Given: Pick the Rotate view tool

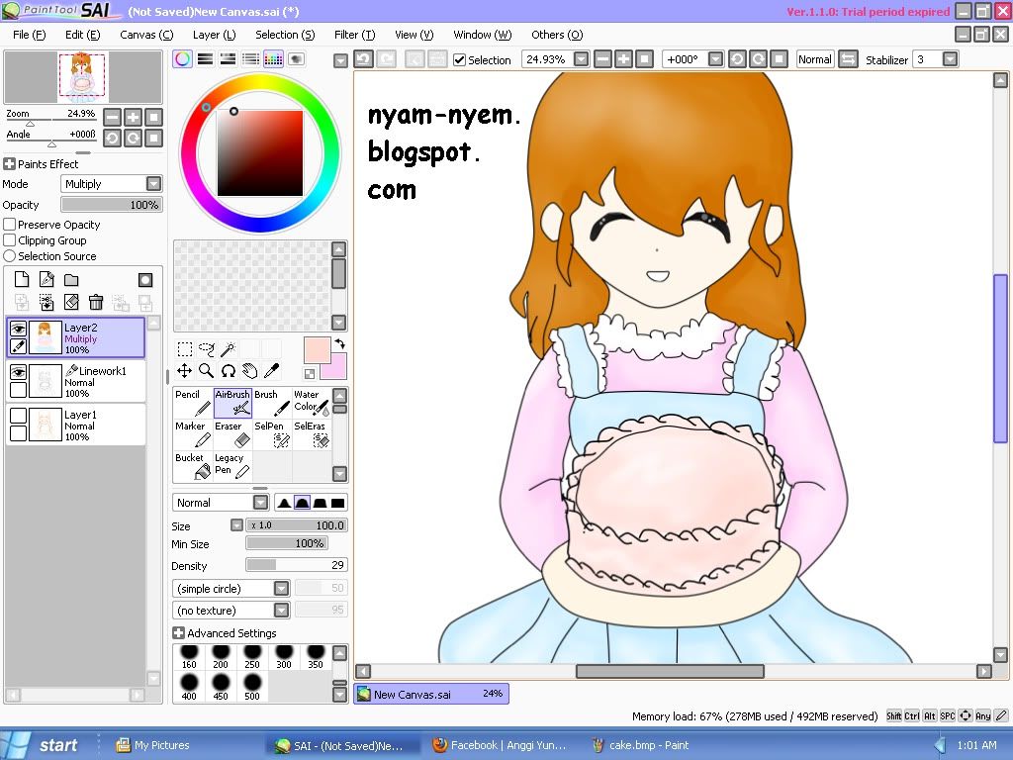Looking at the screenshot, I should (x=229, y=371).
